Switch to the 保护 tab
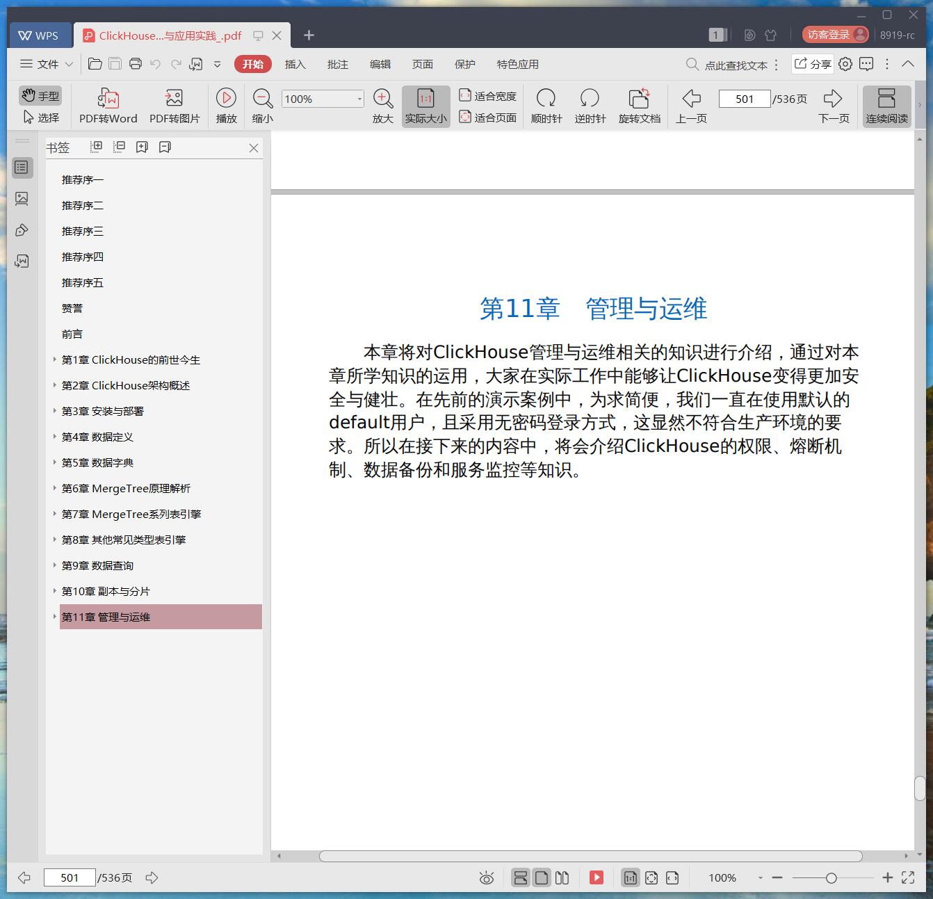933x899 pixels. pyautogui.click(x=465, y=64)
